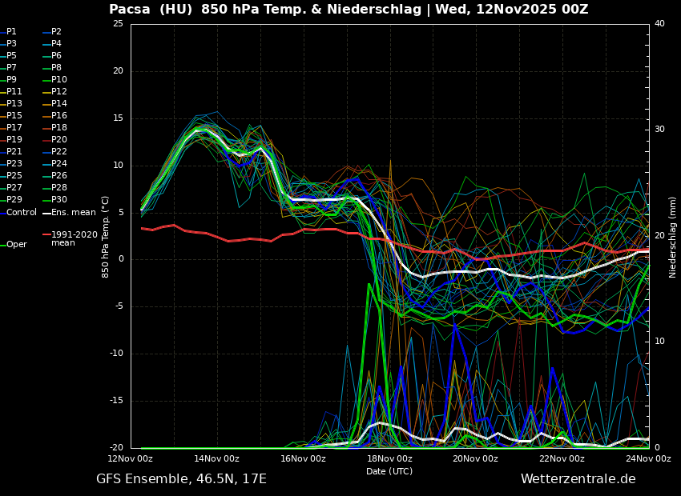The width and height of the screenshot is (681, 496).
Task: Click the Control legend entry
Action: [21, 213]
